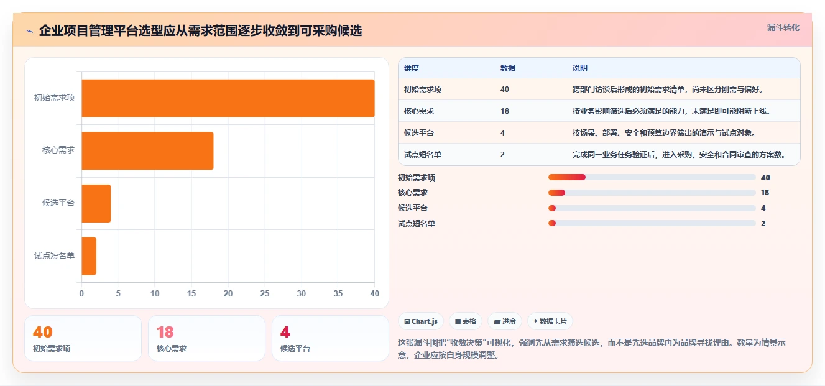Click the 漏斗转化 label in header
The width and height of the screenshot is (825, 386).
pos(783,28)
